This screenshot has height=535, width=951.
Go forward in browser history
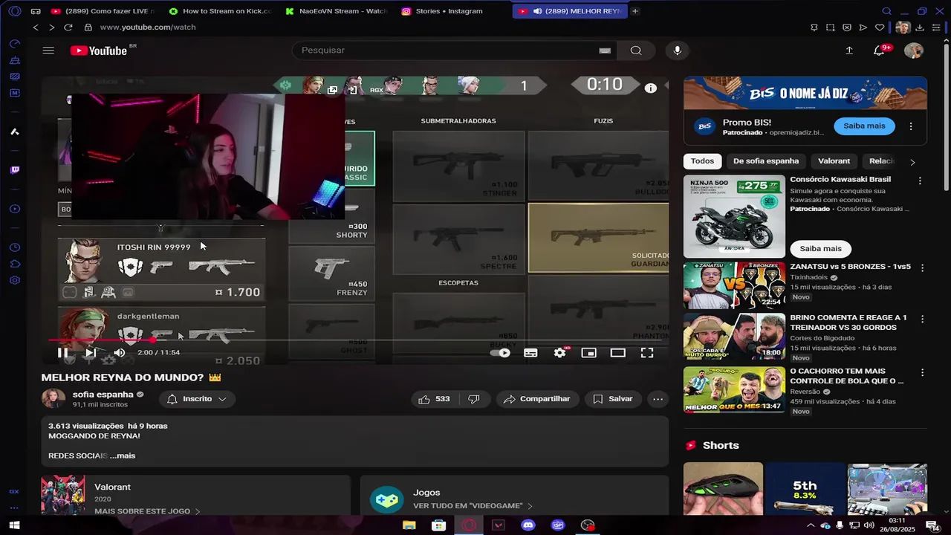51,27
